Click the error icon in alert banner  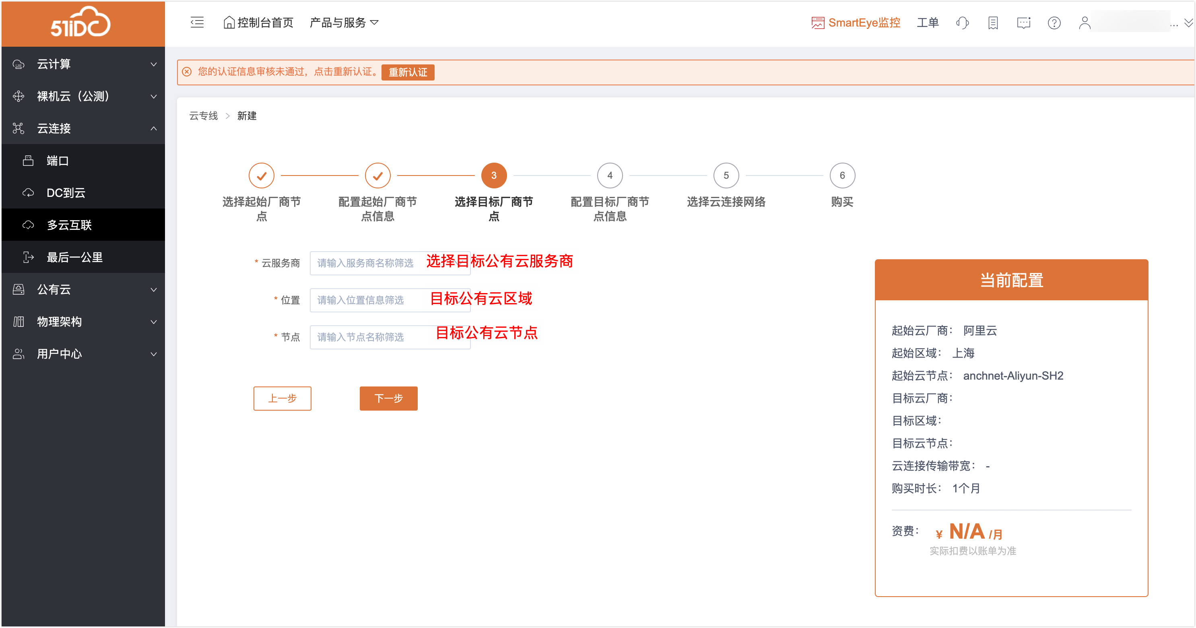(187, 72)
